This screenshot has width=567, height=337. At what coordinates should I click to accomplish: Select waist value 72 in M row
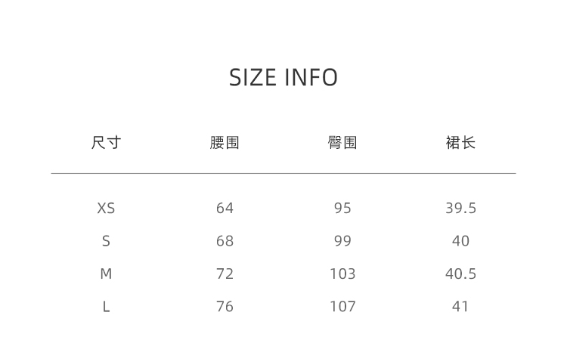pyautogui.click(x=225, y=274)
